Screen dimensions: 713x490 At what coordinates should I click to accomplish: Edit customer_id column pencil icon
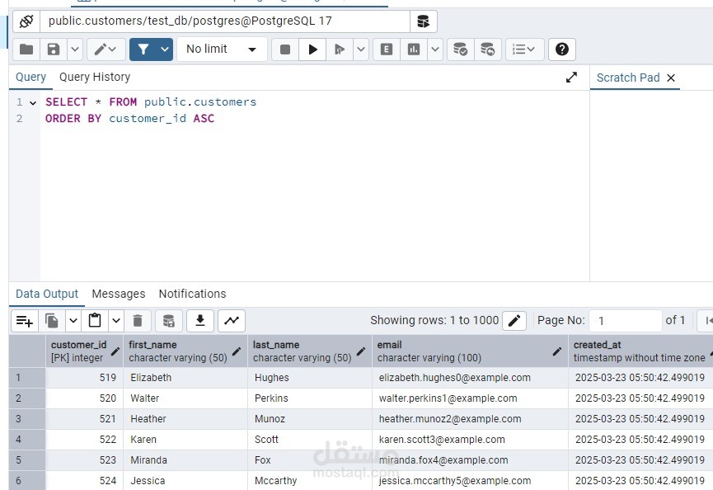[x=115, y=351]
